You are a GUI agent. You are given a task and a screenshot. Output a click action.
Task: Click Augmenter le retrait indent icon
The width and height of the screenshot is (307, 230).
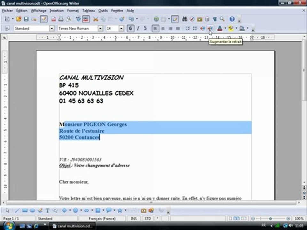[x=210, y=28]
